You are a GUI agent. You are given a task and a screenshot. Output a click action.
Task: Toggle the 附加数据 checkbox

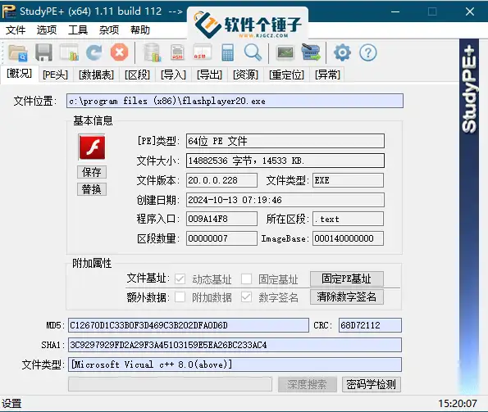(x=180, y=297)
